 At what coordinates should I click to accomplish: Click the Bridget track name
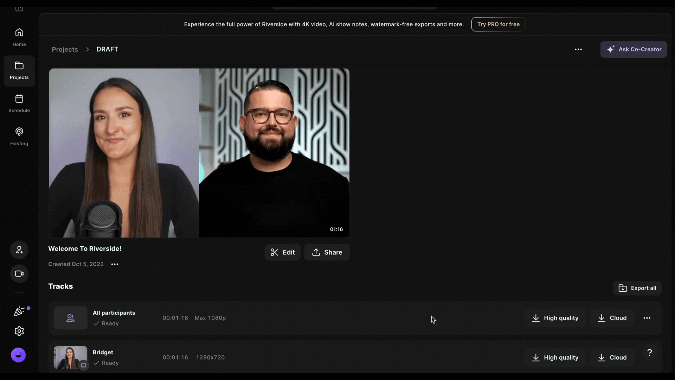tap(103, 352)
